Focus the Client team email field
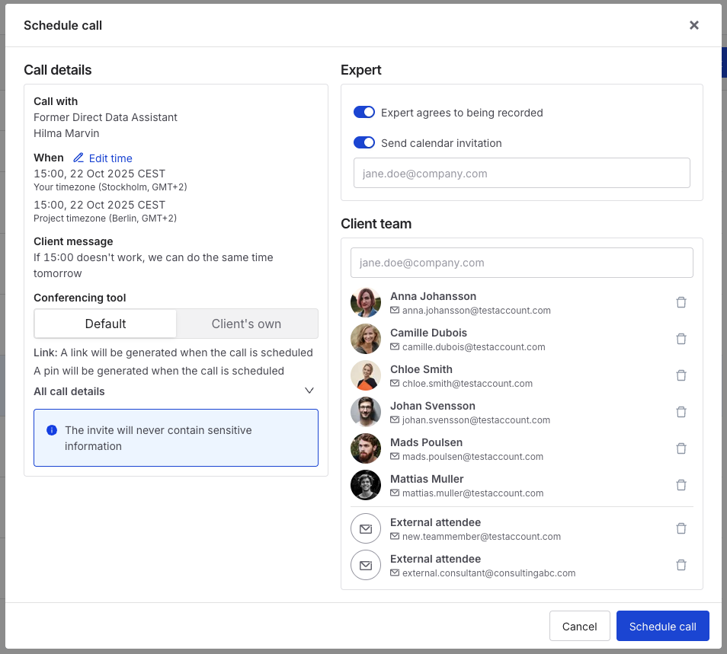 coord(521,263)
